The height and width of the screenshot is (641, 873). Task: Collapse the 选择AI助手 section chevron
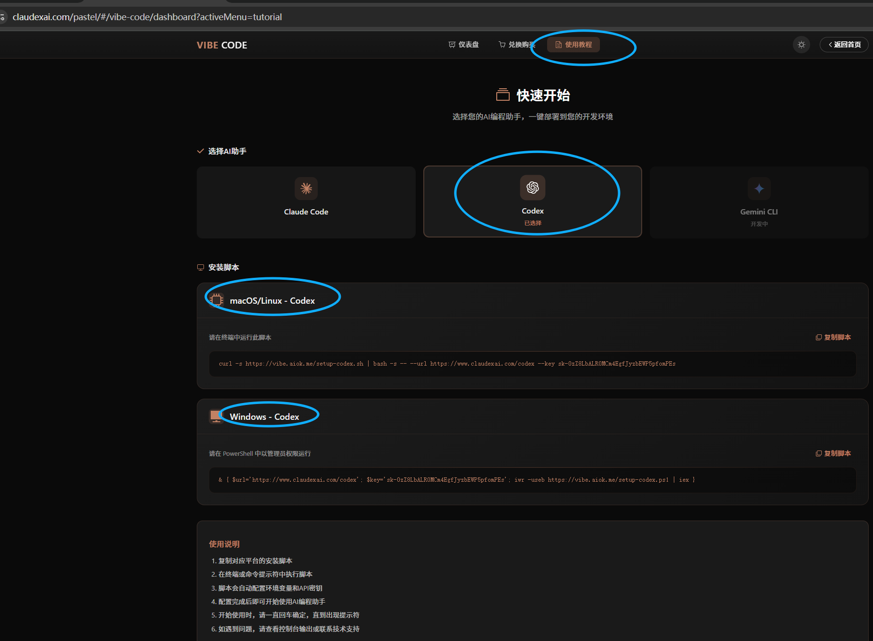(x=201, y=151)
